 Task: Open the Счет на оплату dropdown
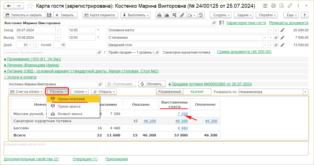(x=26, y=91)
